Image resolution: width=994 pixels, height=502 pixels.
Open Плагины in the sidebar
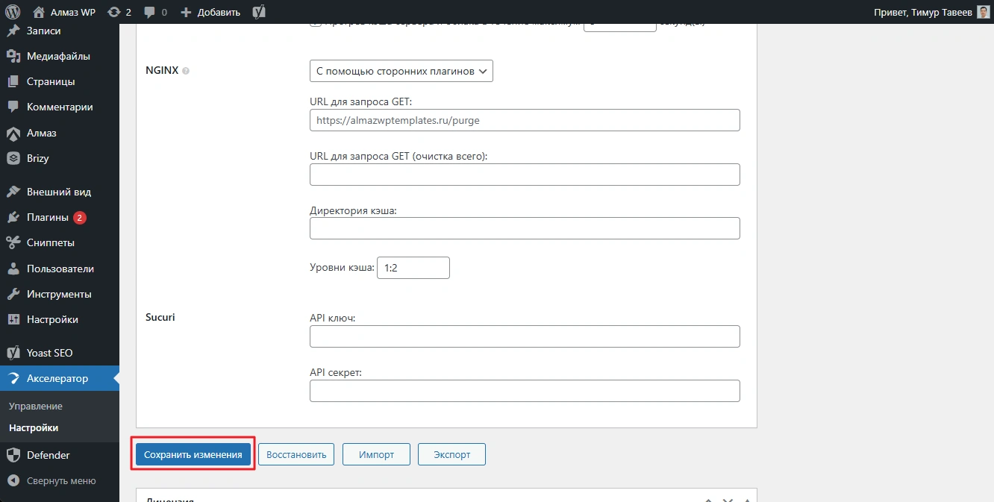coord(48,217)
